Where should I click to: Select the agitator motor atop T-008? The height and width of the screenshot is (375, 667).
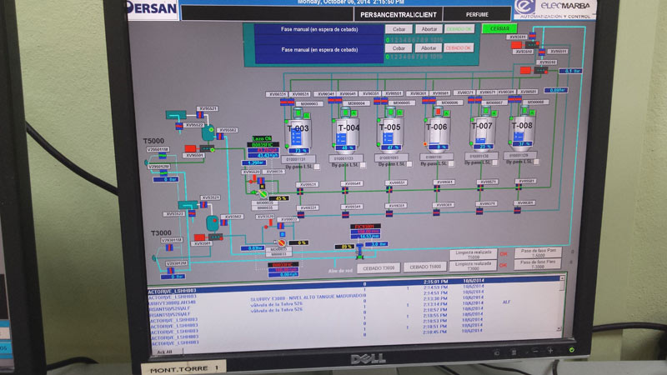(x=524, y=111)
